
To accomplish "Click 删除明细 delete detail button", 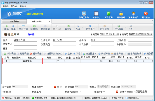I will pos(36,53).
